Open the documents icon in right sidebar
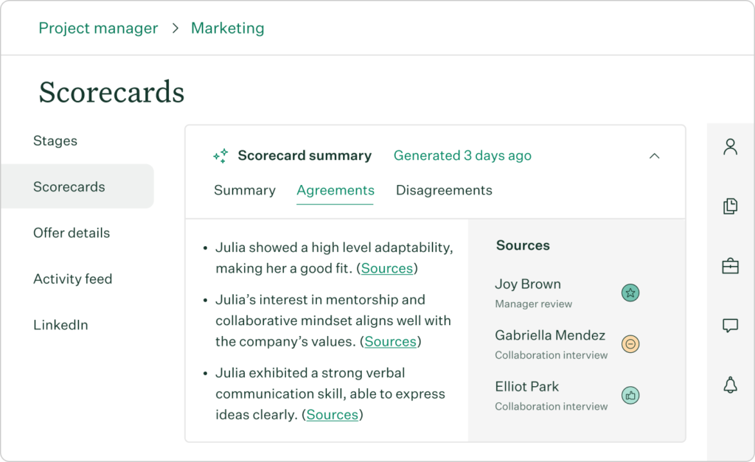Image resolution: width=755 pixels, height=462 pixels. pos(731,206)
